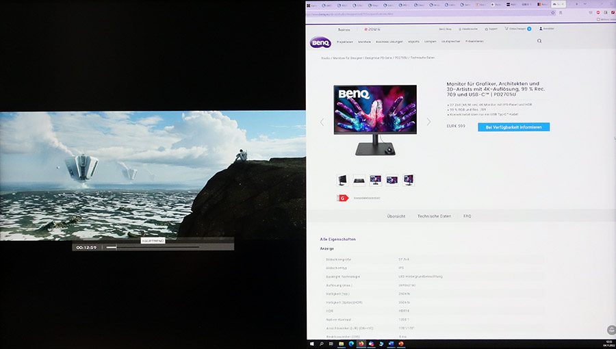Open Windows Start menu

pos(312,344)
